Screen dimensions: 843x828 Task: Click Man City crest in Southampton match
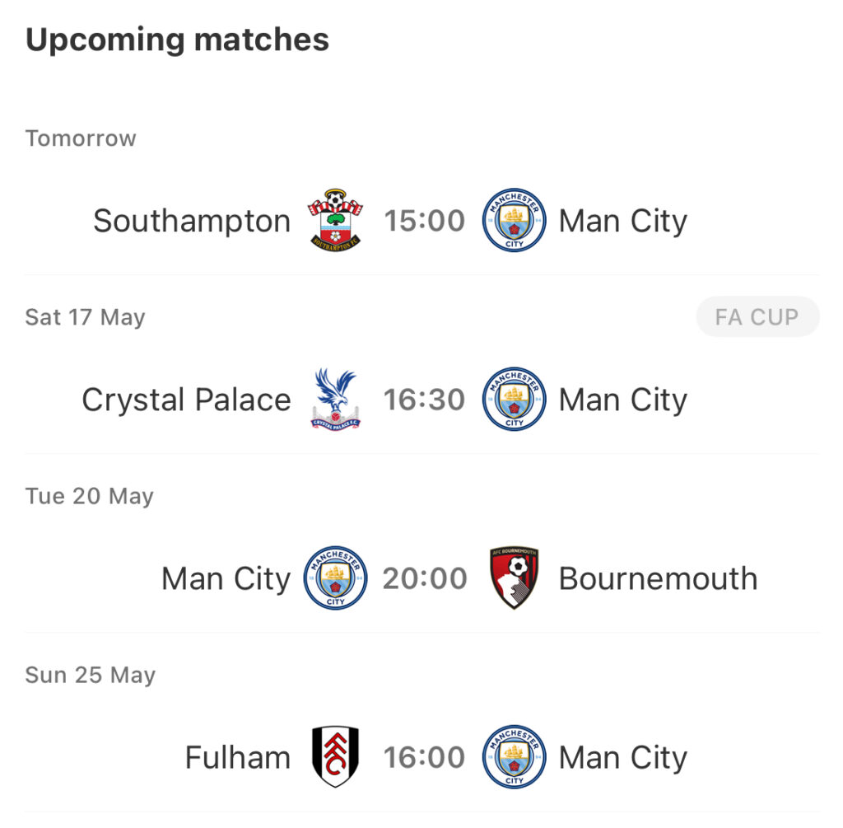514,220
